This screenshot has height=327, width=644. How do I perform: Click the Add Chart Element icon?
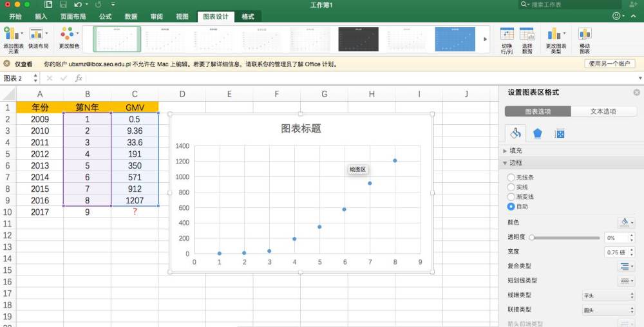click(13, 35)
